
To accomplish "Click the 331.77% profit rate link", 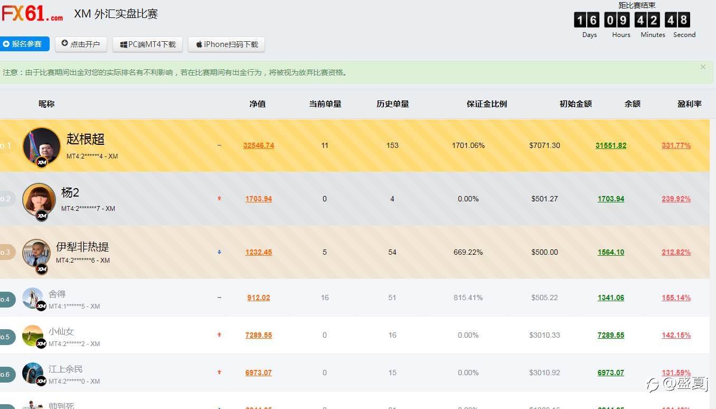I will (x=676, y=145).
